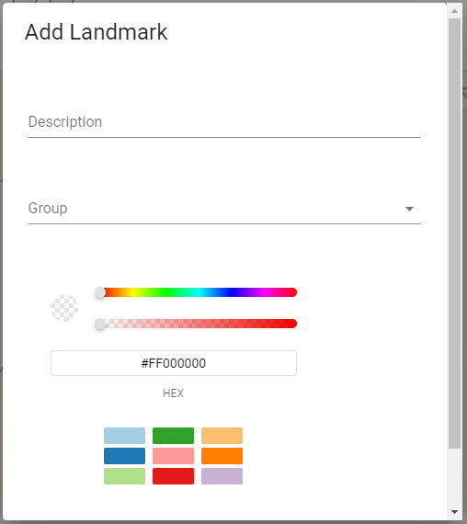This screenshot has height=524, width=467.
Task: Select the dark green swatch
Action: point(173,436)
